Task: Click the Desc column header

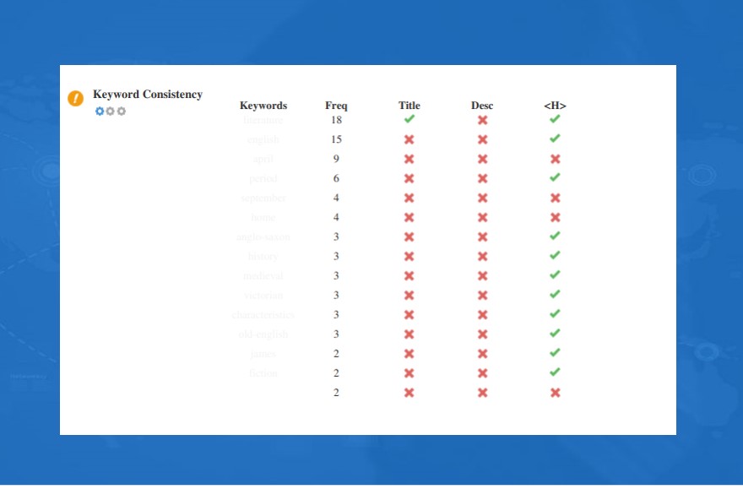Action: pos(482,106)
